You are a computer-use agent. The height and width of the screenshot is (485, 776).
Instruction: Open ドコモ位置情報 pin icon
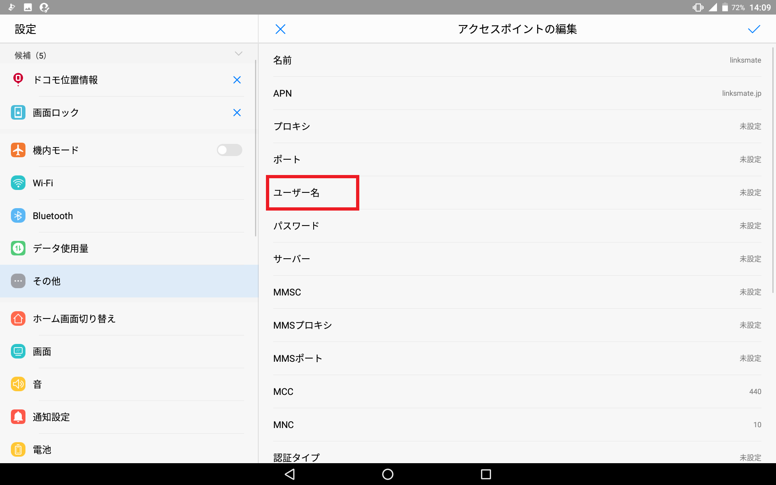pyautogui.click(x=18, y=80)
